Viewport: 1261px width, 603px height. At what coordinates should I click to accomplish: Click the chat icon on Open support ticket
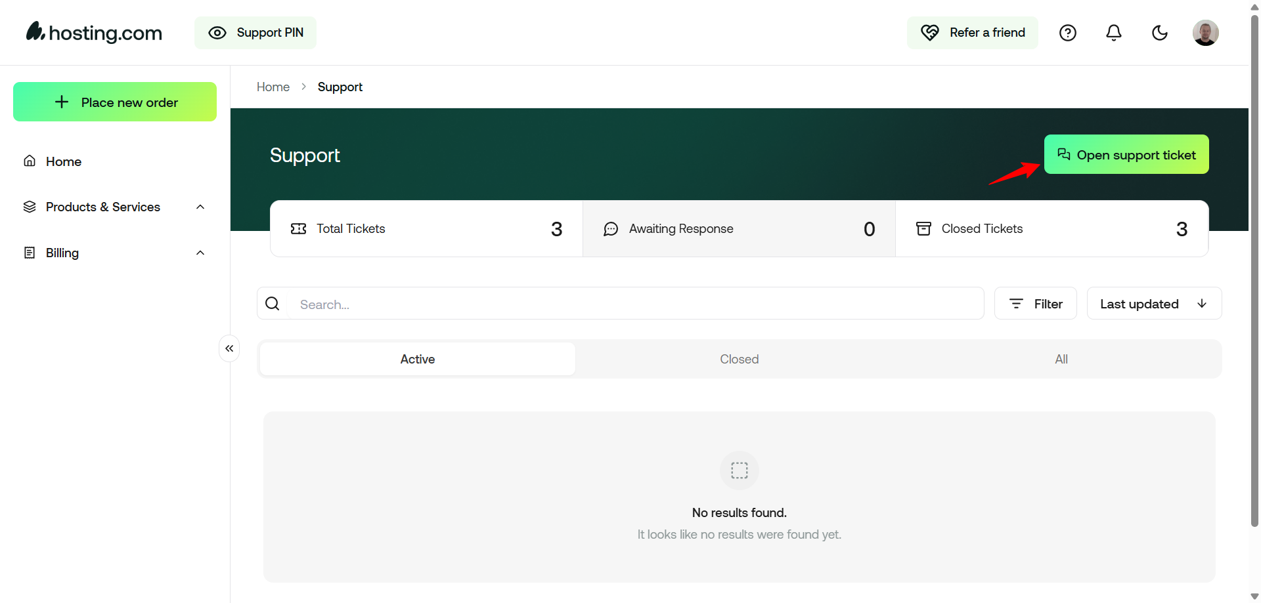pyautogui.click(x=1064, y=154)
